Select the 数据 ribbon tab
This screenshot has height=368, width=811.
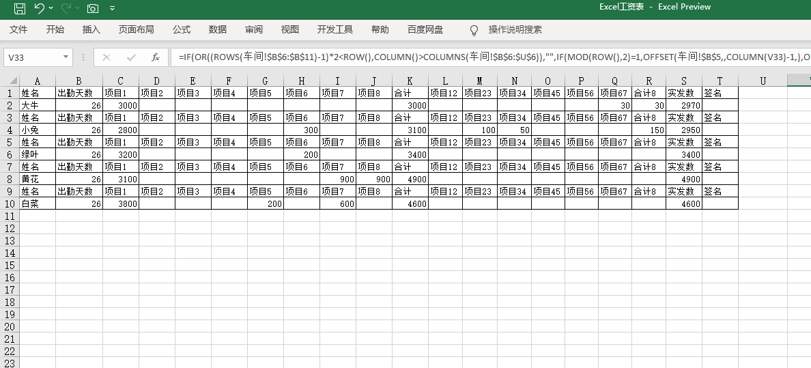[x=218, y=29]
